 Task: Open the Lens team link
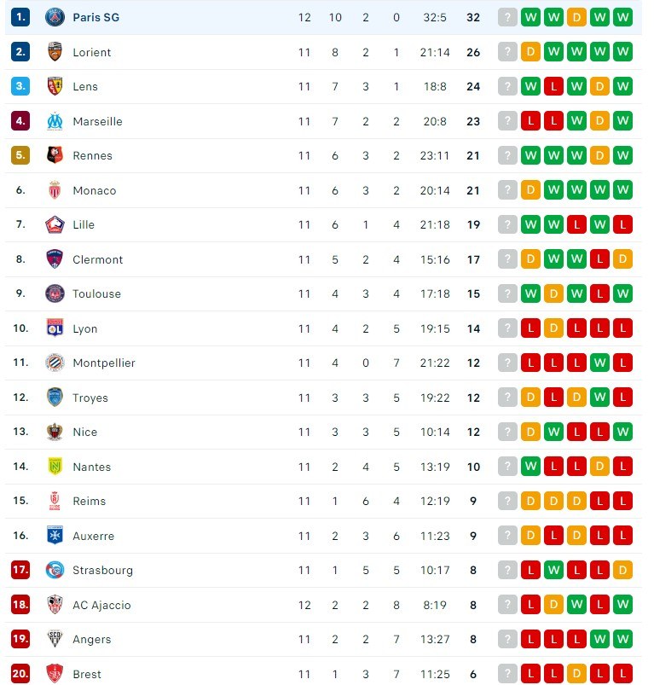click(x=85, y=86)
